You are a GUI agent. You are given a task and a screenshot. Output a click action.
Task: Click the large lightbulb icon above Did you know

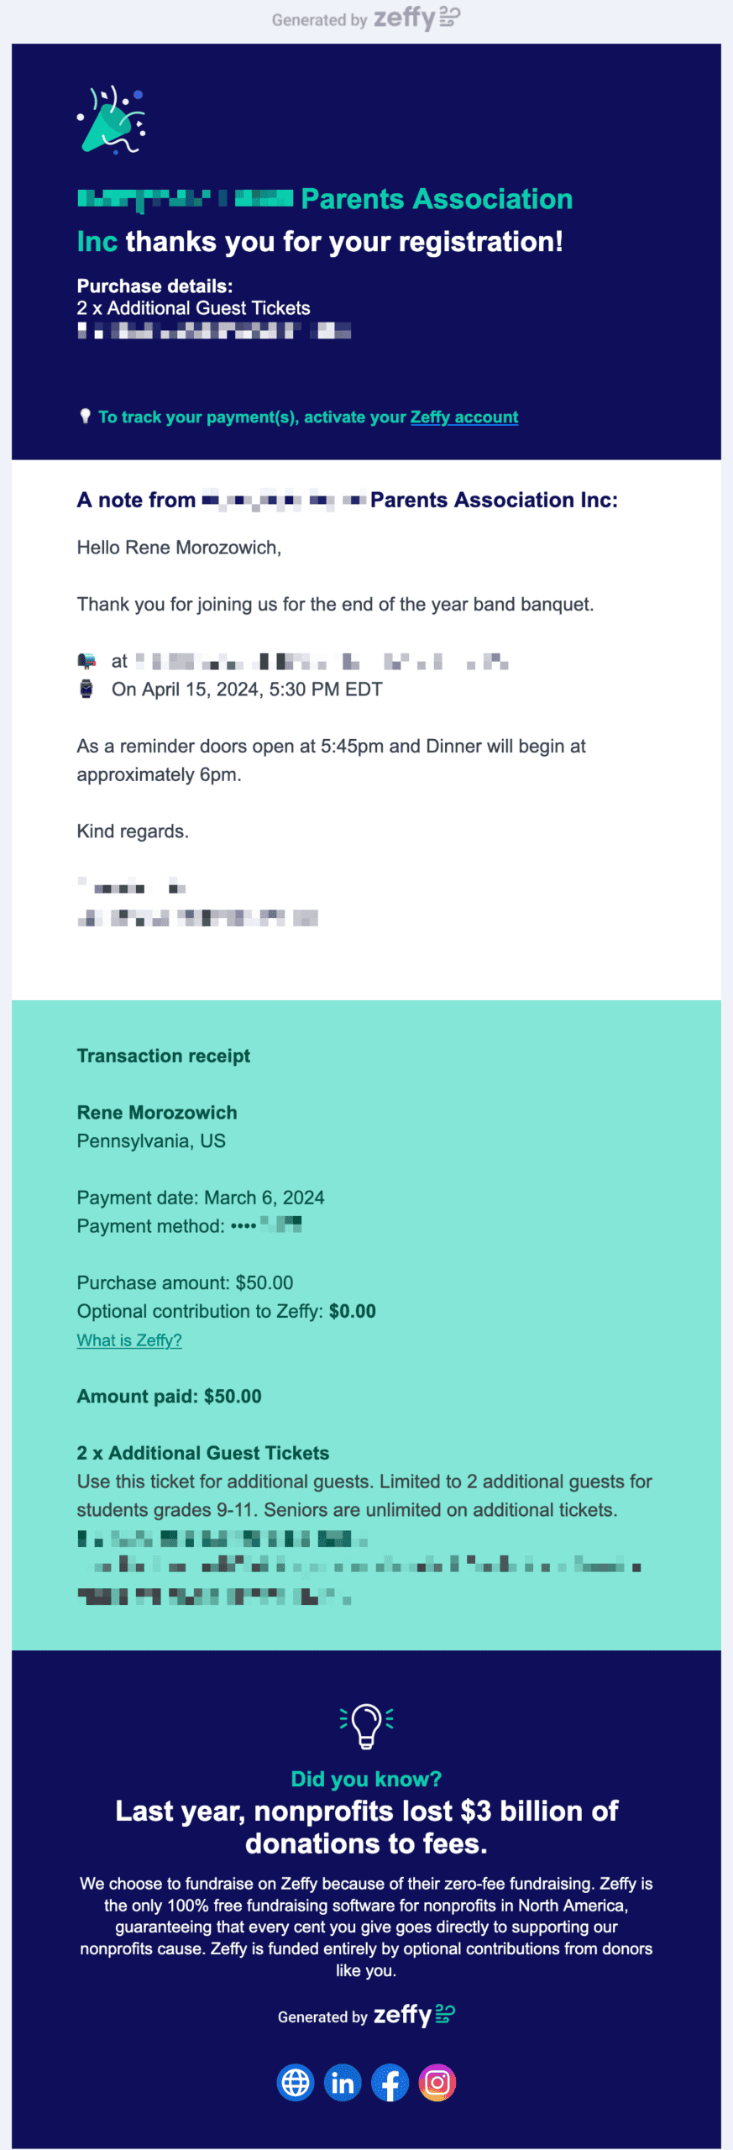coord(366,1725)
